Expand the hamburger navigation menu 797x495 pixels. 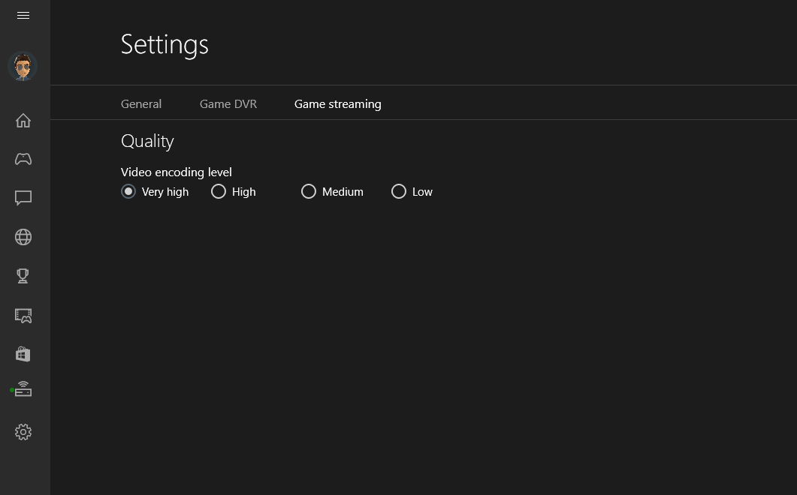pyautogui.click(x=23, y=15)
